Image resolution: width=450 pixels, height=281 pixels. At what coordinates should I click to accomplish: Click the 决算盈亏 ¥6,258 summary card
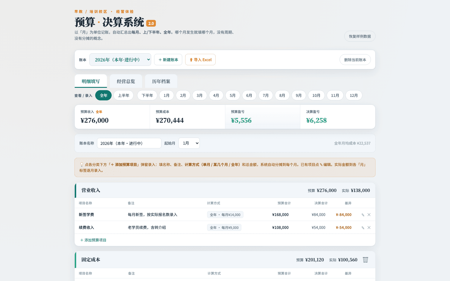pyautogui.click(x=338, y=117)
